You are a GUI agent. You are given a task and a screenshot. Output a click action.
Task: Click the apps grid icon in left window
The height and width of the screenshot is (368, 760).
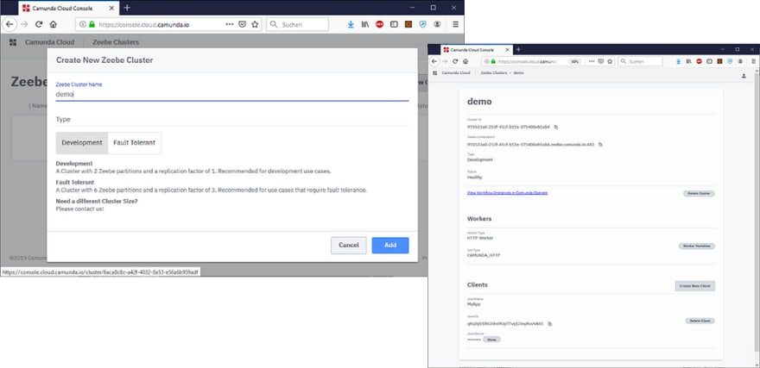coord(13,42)
